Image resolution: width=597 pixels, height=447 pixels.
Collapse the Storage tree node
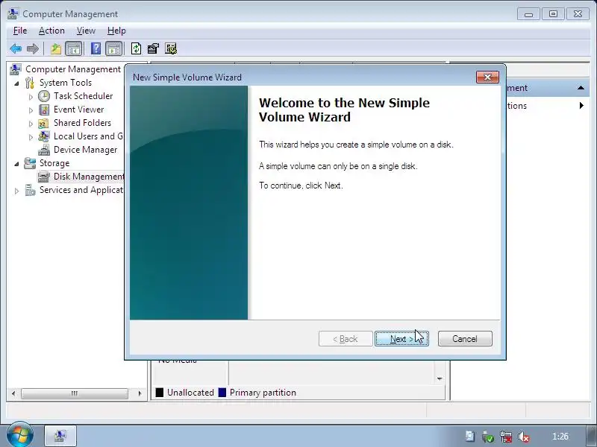click(x=16, y=164)
